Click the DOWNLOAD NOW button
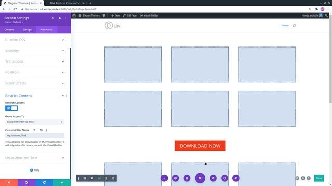 coord(200,146)
